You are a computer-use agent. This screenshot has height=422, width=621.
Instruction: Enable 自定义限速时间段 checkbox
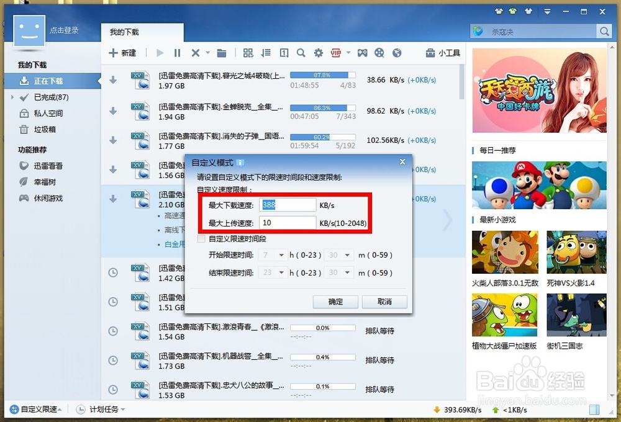pyautogui.click(x=201, y=239)
